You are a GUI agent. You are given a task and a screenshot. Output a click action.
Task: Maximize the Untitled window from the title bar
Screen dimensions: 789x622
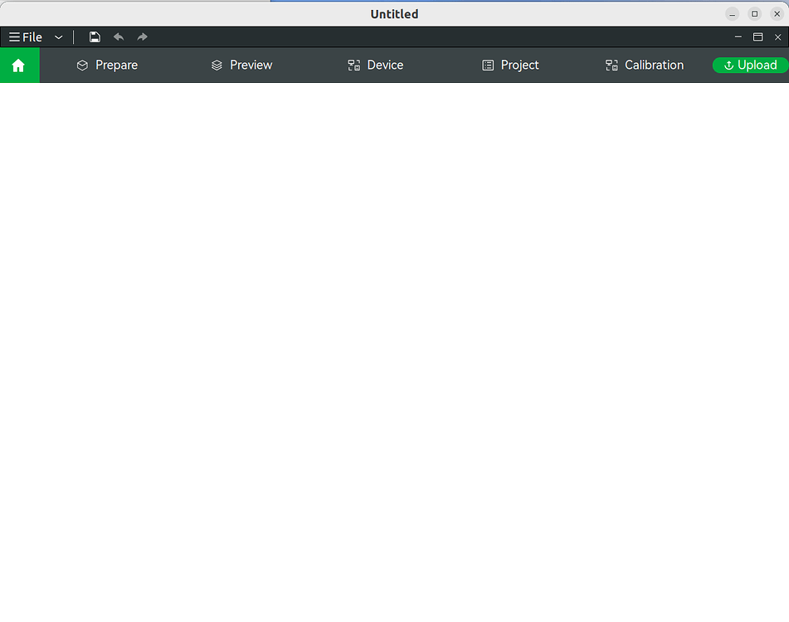755,14
